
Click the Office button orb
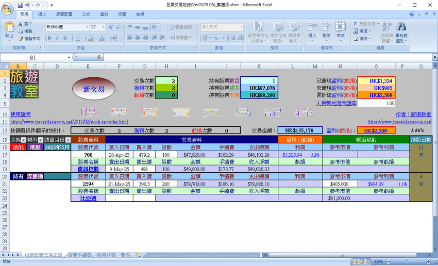click(x=7, y=8)
